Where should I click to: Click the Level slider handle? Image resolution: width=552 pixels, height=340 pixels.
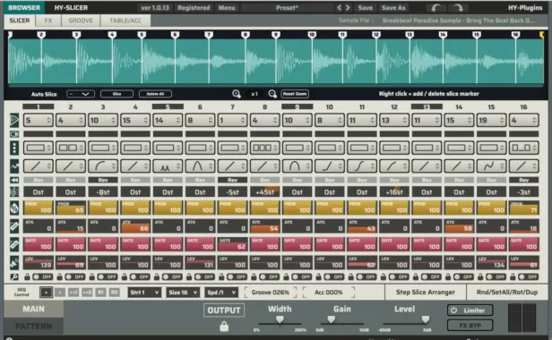point(426,319)
